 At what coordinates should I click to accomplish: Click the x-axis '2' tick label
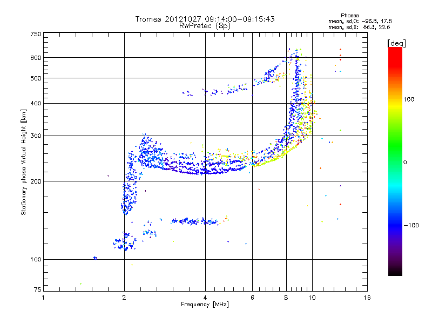(x=124, y=298)
